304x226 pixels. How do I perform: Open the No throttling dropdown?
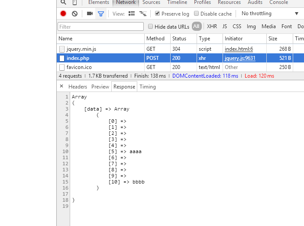[x=270, y=13]
